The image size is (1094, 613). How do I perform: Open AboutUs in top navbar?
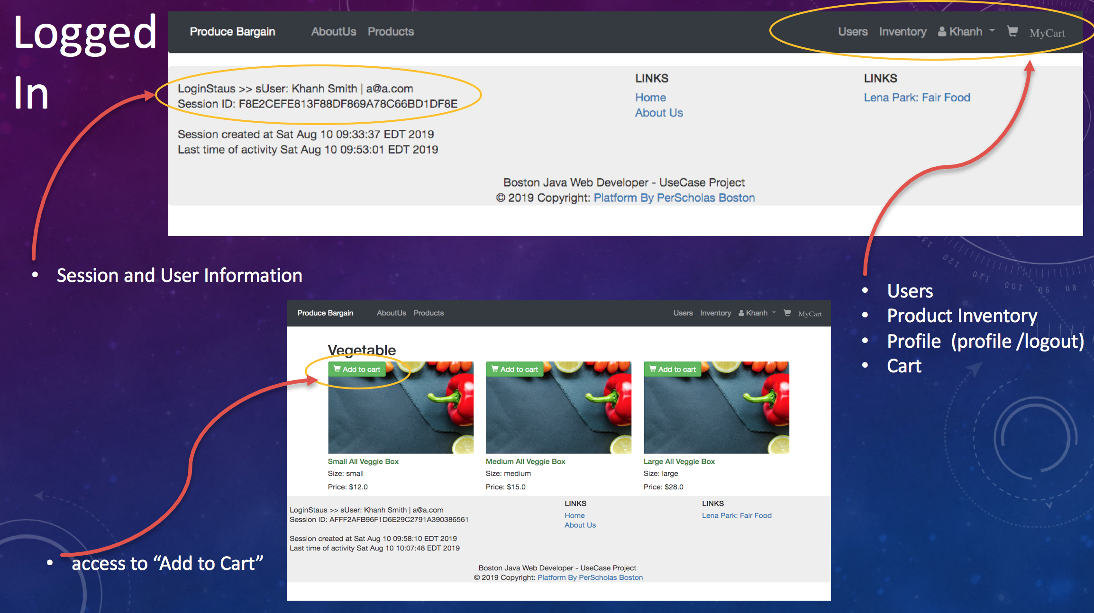(333, 32)
